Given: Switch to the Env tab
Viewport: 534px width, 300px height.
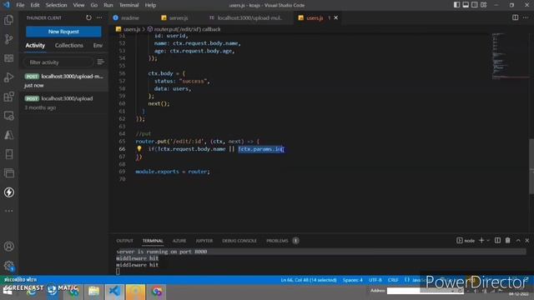Looking at the screenshot, I should pyautogui.click(x=98, y=45).
